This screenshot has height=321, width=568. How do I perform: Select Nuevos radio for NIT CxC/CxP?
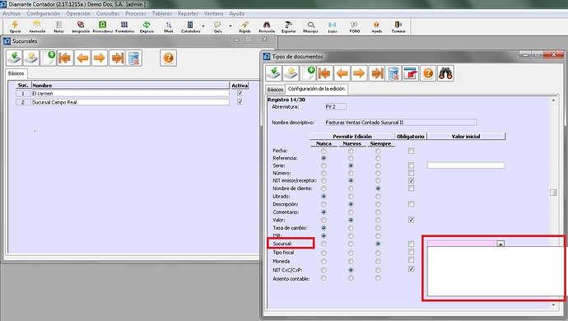pos(351,270)
